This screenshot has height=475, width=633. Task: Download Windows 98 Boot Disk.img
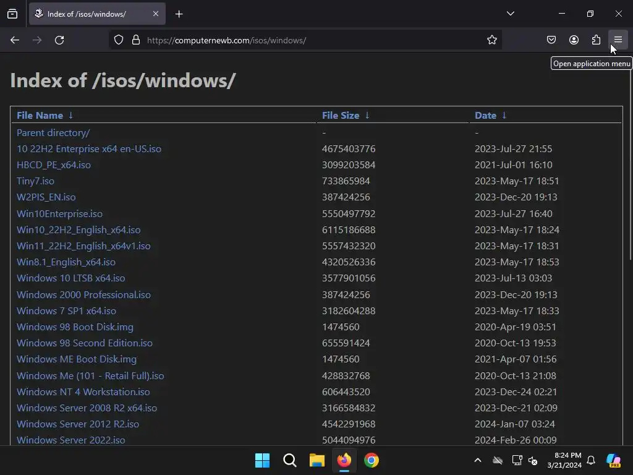coord(75,327)
